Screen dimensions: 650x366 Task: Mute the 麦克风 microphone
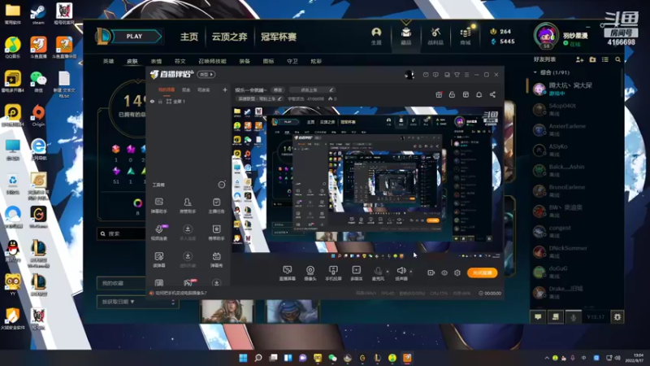coord(378,272)
